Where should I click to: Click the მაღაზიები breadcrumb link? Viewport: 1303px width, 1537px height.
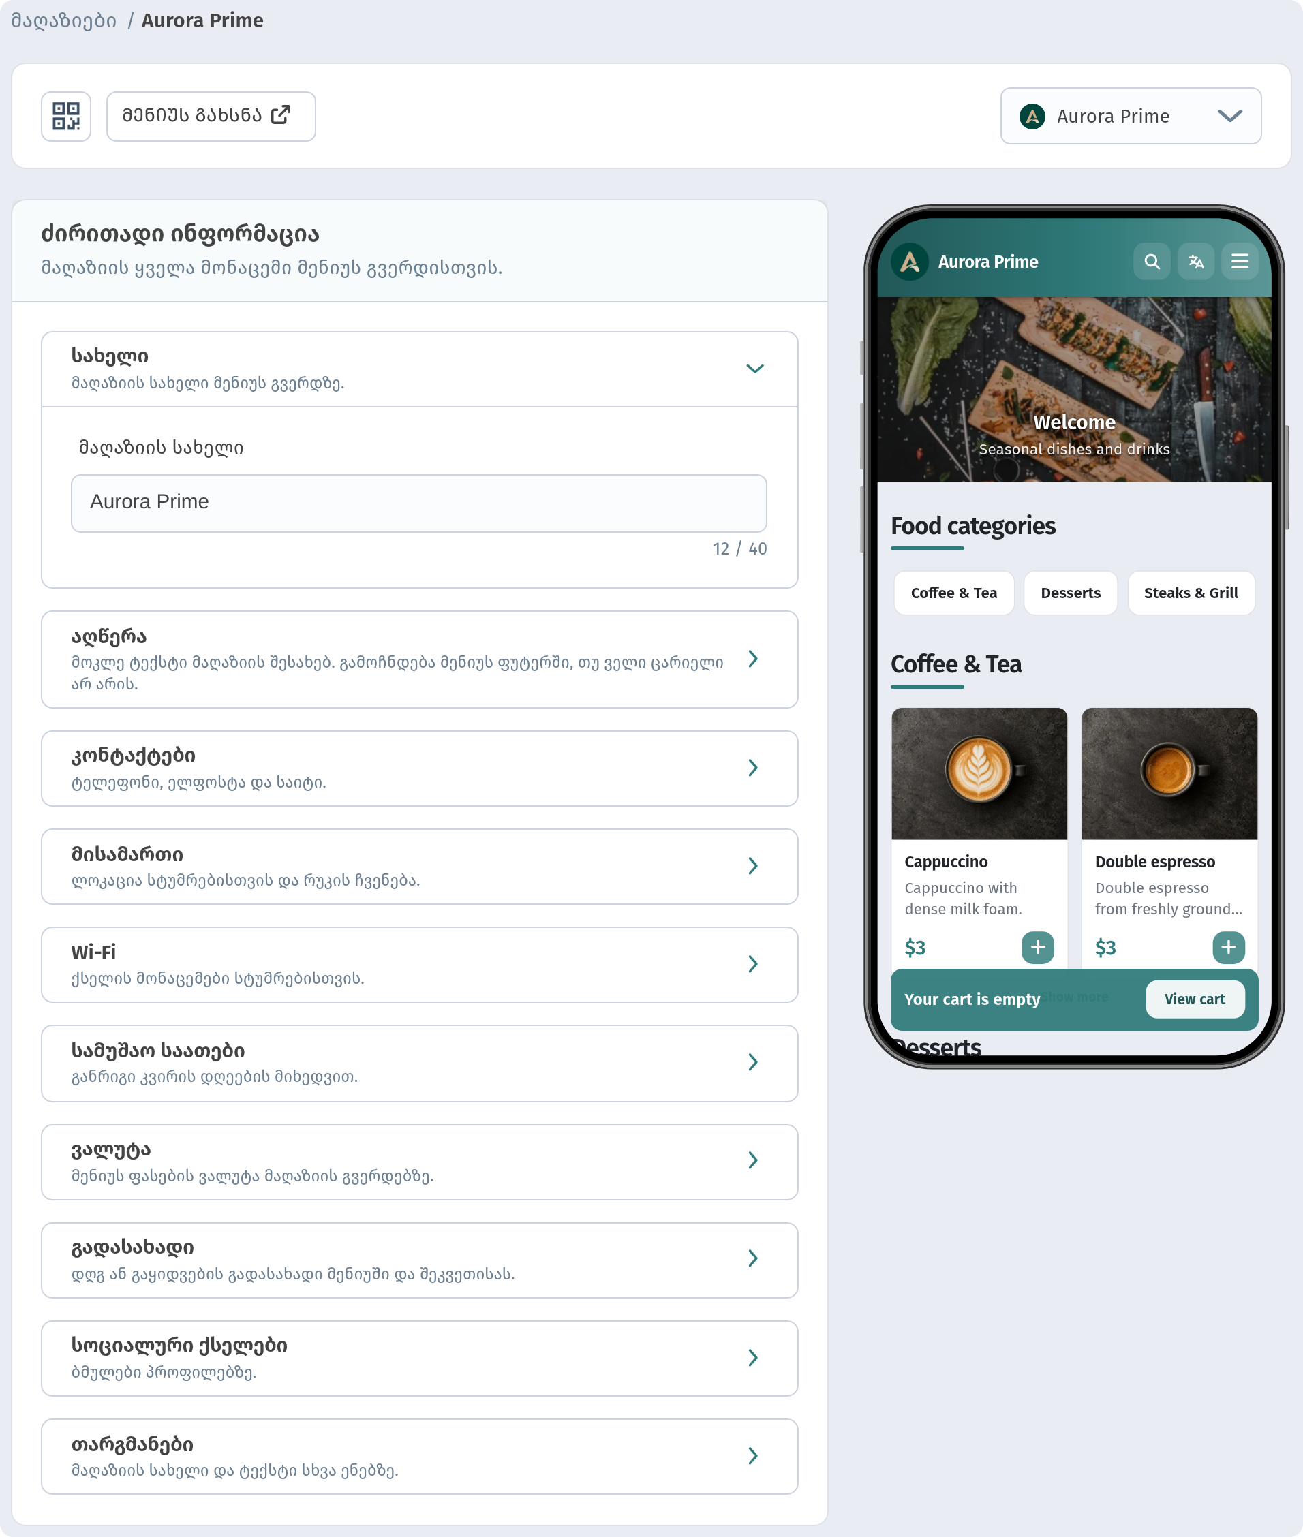coord(63,20)
